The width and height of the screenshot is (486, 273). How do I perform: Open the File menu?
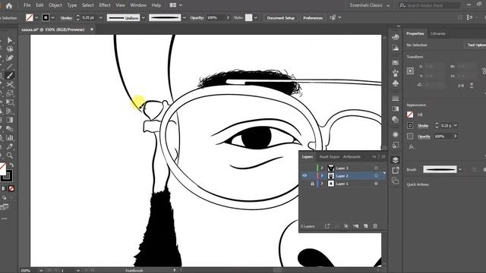27,5
